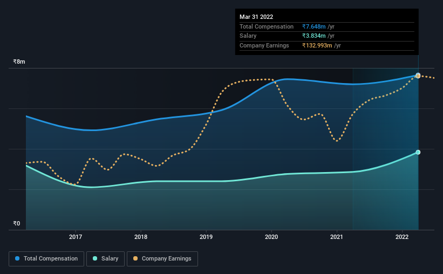Click the Mar 31 2022 tooltip date
443x274 pixels.
click(256, 17)
